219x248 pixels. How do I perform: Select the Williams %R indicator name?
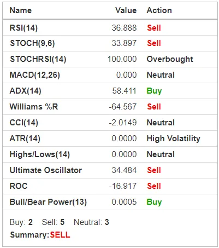34,107
